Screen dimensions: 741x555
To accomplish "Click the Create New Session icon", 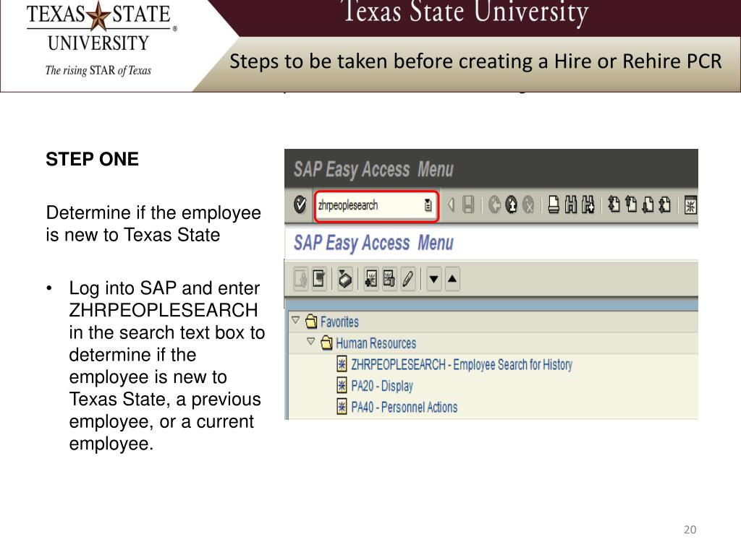I will tap(690, 205).
